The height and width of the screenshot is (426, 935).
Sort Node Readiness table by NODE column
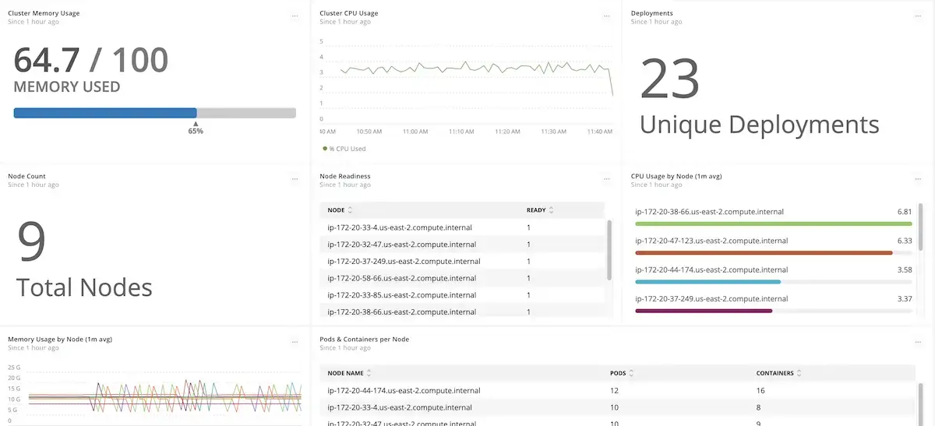point(340,210)
